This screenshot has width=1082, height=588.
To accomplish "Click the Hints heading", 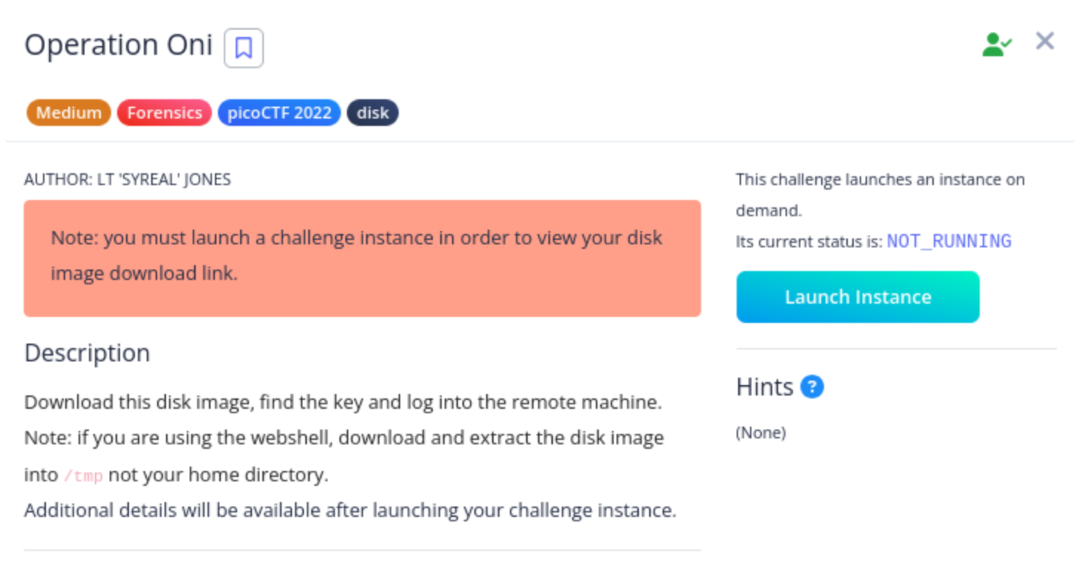I will click(765, 387).
